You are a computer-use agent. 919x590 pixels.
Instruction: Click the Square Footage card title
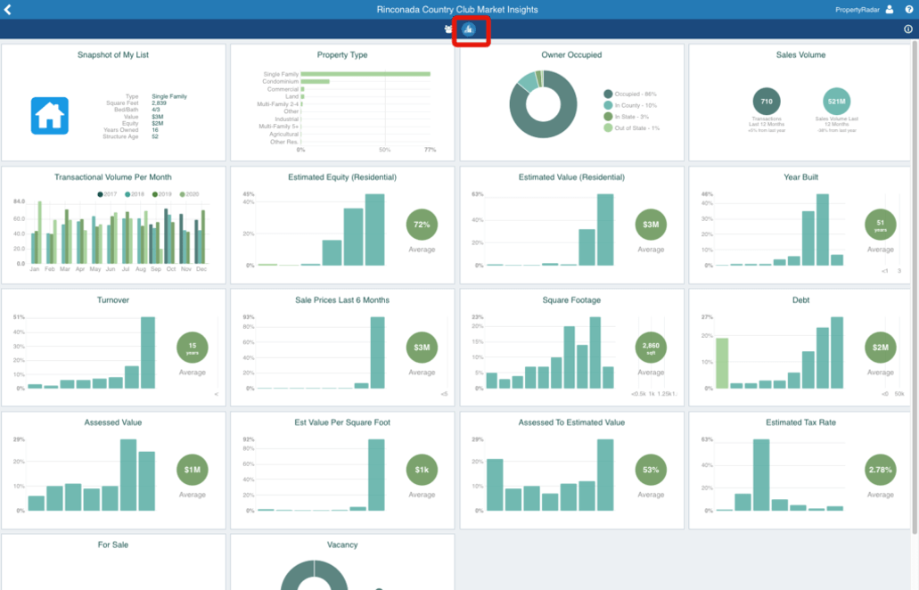click(x=571, y=300)
